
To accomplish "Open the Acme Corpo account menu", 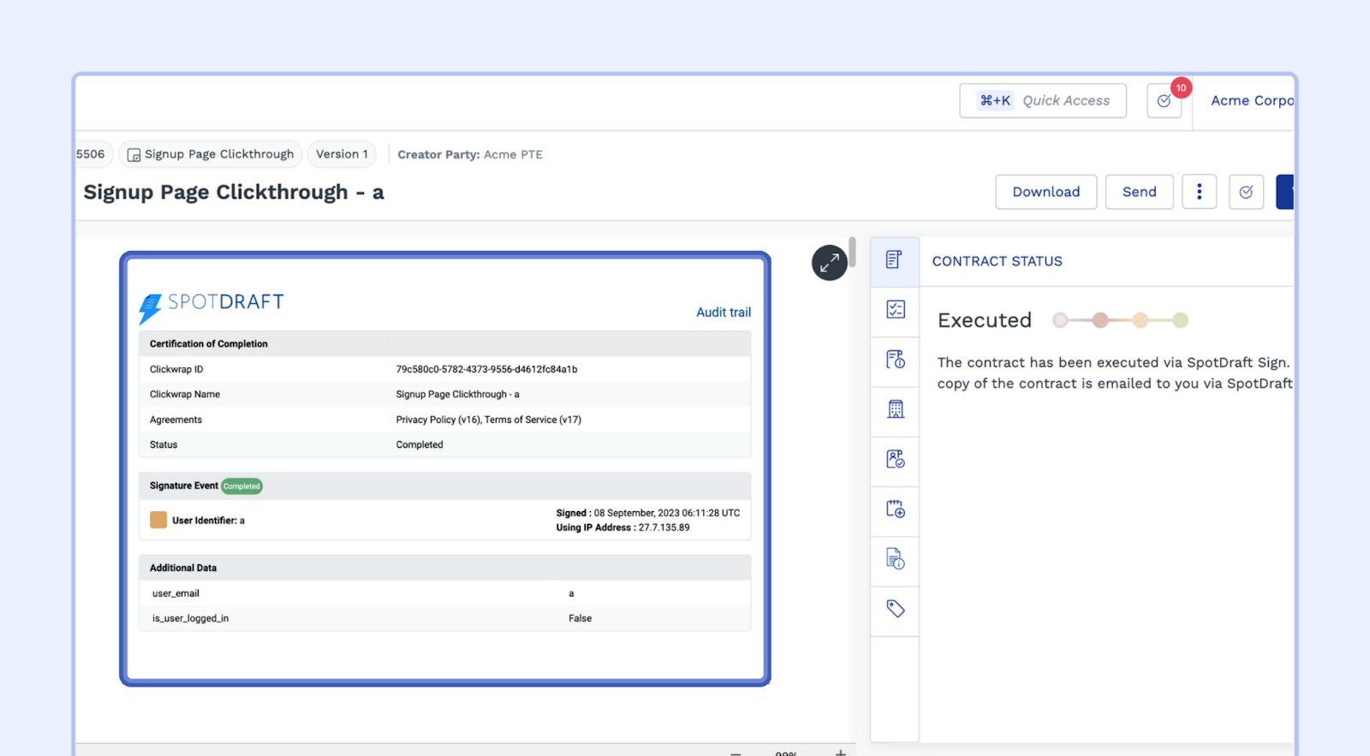I will tap(1251, 101).
